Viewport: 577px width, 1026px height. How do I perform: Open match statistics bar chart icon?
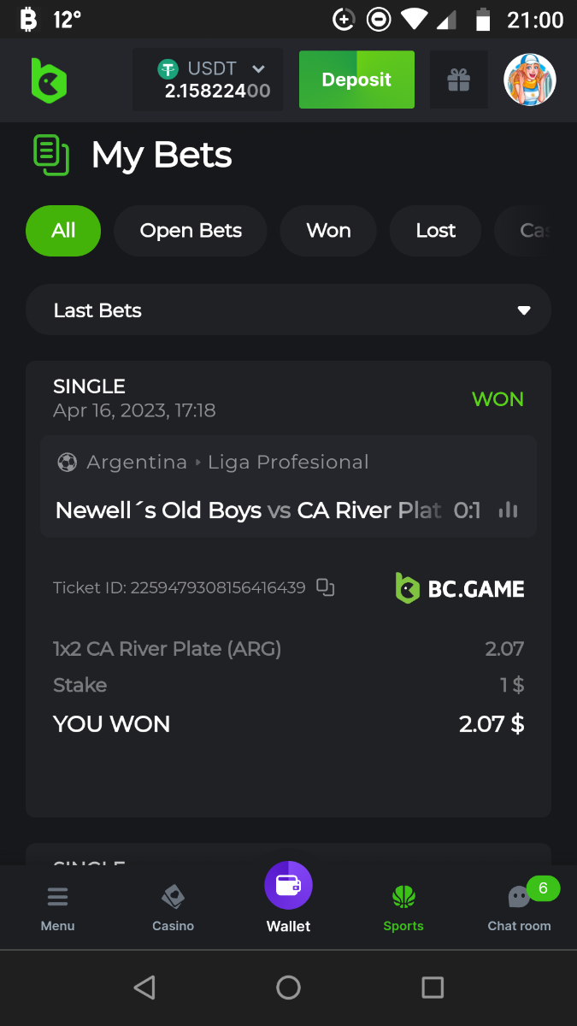(509, 510)
